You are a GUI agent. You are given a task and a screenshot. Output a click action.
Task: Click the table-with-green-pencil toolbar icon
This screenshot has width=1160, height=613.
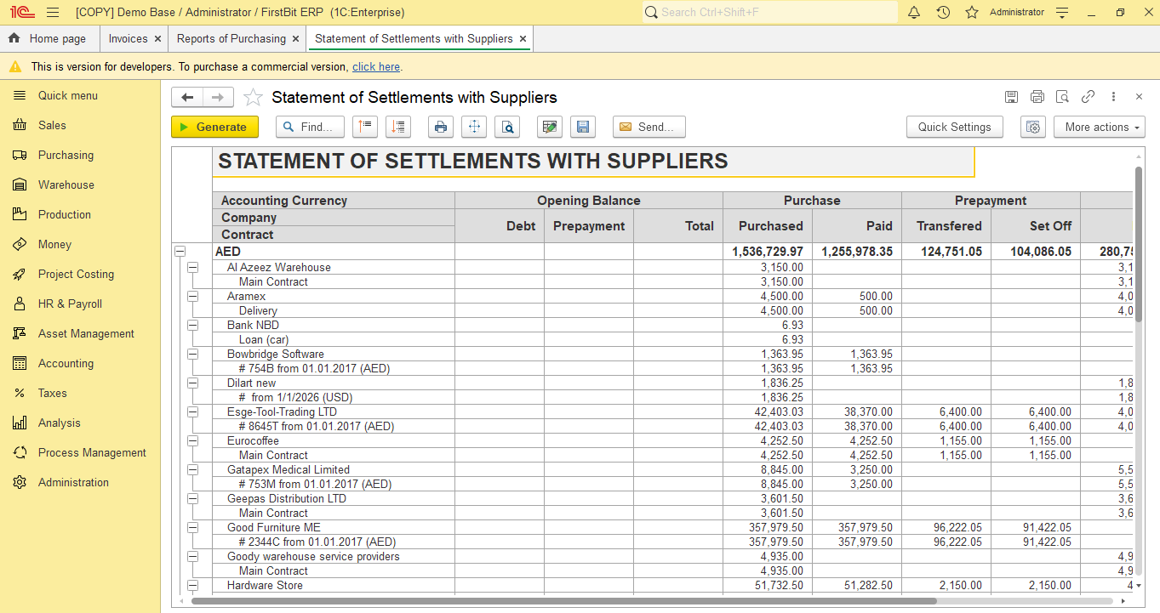550,127
